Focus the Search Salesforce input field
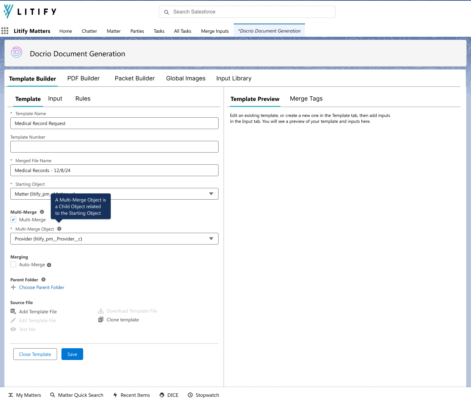The image size is (471, 403). [x=247, y=12]
